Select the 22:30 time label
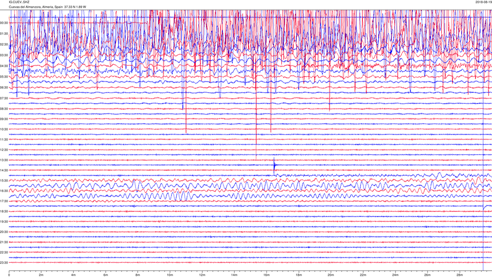492x277 pixels. (x=4, y=252)
